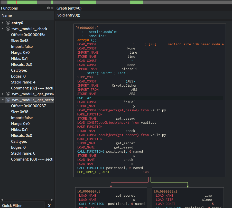The height and width of the screenshot is (208, 232).
Task: Expand the sym._module_.get_passwd tree node
Action: tap(3, 94)
